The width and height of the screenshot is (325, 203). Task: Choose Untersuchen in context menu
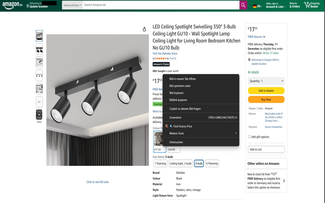pyautogui.click(x=201, y=142)
